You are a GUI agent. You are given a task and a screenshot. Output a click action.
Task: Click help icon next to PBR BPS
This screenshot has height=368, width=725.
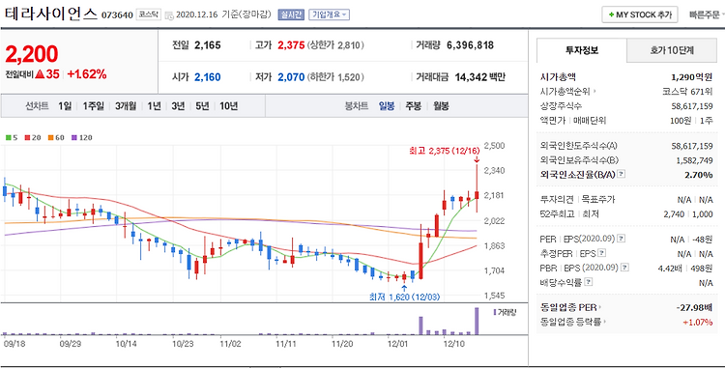pos(624,268)
